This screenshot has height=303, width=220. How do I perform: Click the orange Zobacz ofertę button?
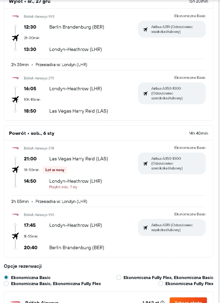point(188,300)
